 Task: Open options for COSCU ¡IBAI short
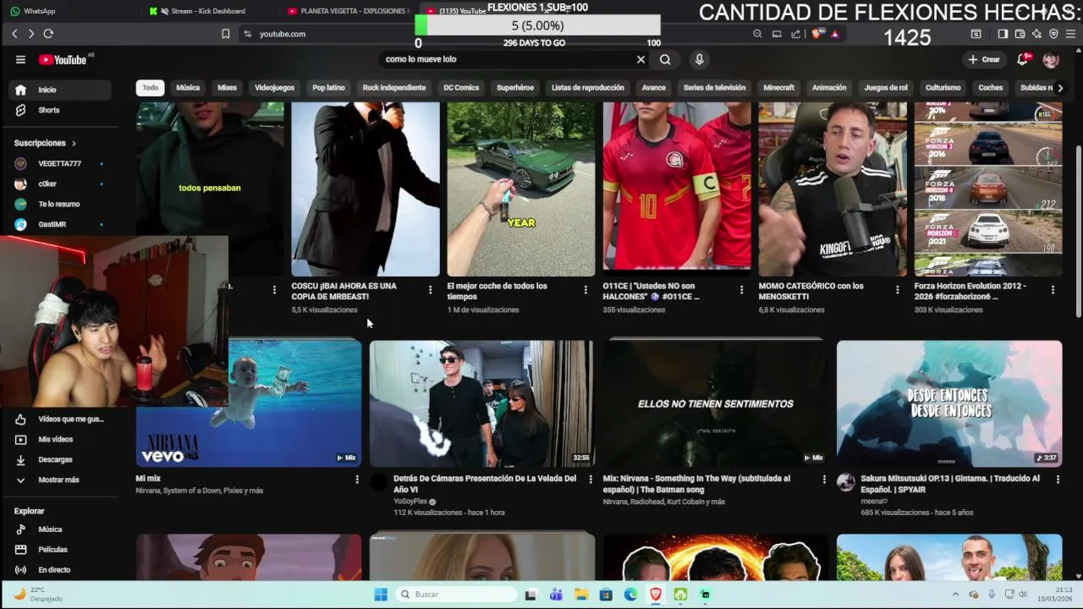tap(430, 290)
